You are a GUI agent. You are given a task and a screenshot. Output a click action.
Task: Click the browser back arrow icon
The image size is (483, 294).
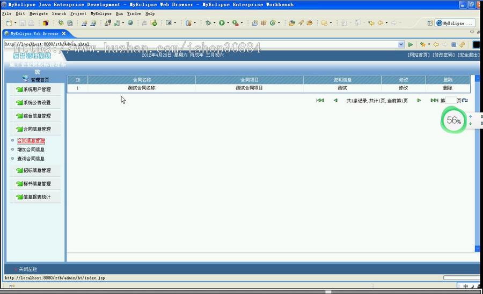click(x=436, y=44)
